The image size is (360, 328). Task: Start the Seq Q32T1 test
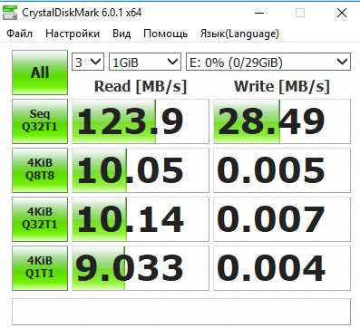(x=40, y=121)
